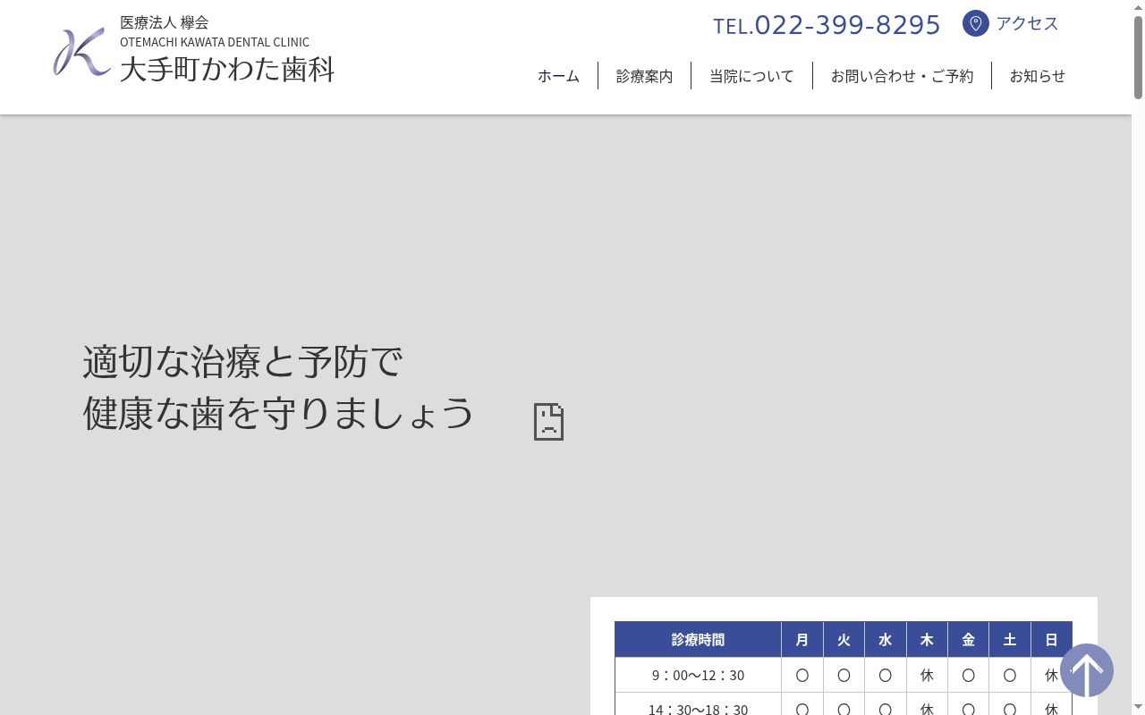Click the 火 column header
The height and width of the screenshot is (715, 1145).
844,639
